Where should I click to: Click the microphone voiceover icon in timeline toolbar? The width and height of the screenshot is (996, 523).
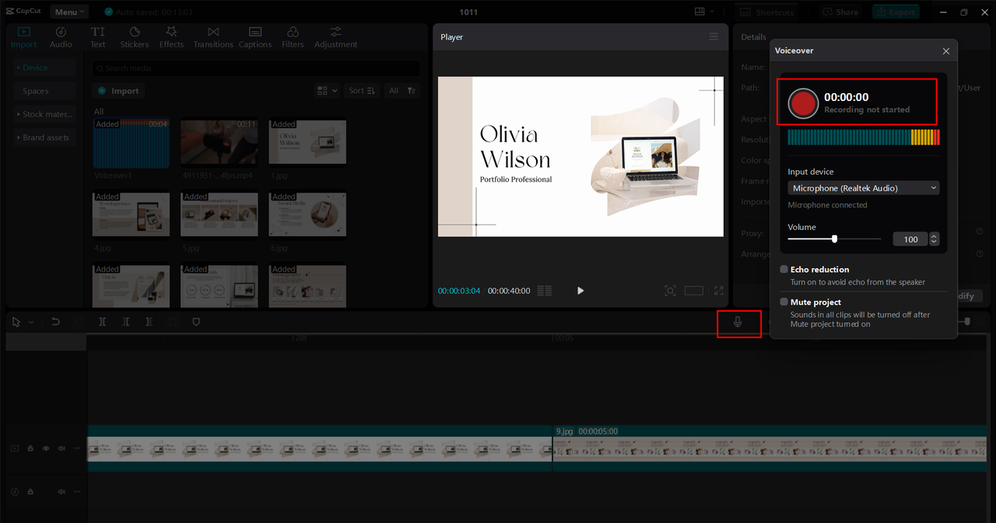(738, 322)
